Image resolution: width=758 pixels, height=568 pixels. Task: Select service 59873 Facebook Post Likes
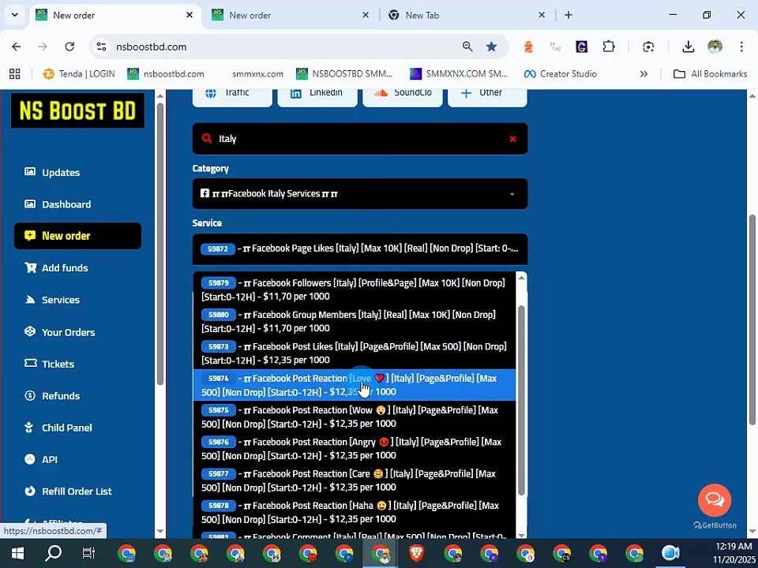[x=355, y=353]
